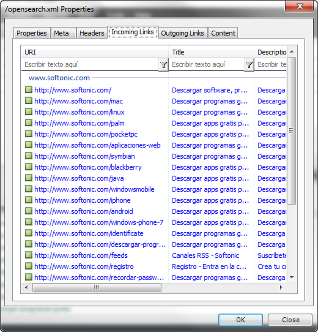Select green status icon of softonic.com/palm
Viewport: 318px width, 332px height.
point(28,123)
